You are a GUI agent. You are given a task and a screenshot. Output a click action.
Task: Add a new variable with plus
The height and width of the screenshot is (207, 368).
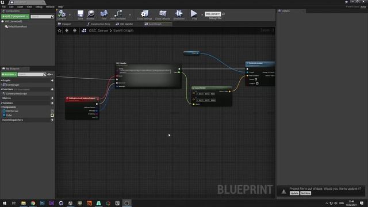[52, 103]
